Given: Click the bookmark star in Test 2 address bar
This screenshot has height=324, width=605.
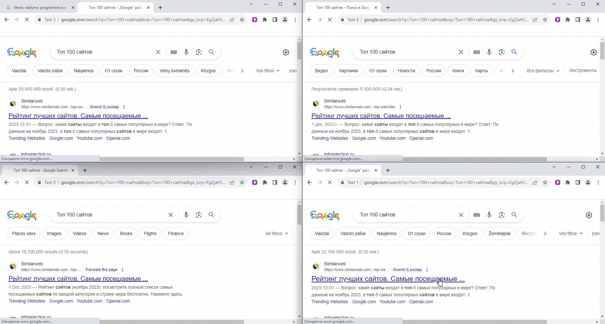Looking at the screenshot, I should click(242, 20).
